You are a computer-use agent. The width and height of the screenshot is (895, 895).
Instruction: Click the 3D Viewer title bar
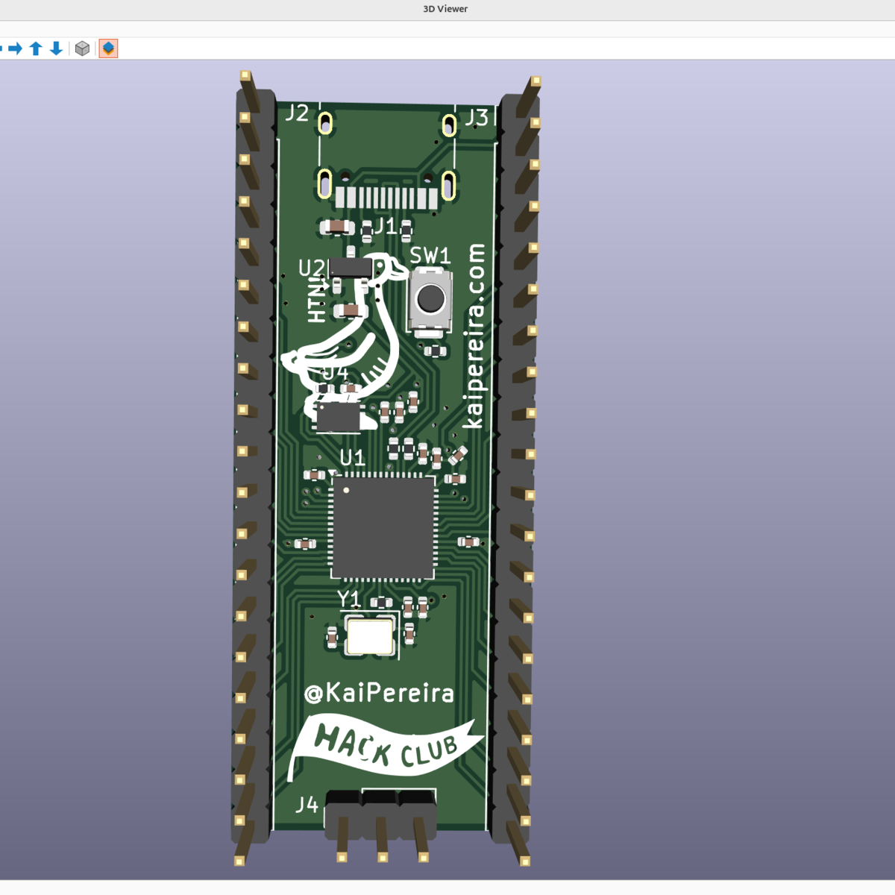click(x=445, y=9)
